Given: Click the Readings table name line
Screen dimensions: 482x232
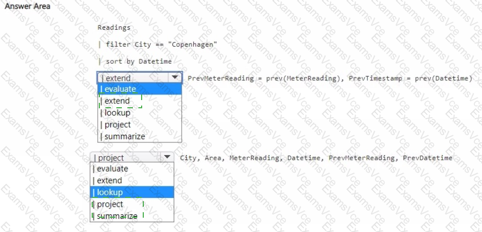Looking at the screenshot, I should tap(114, 27).
